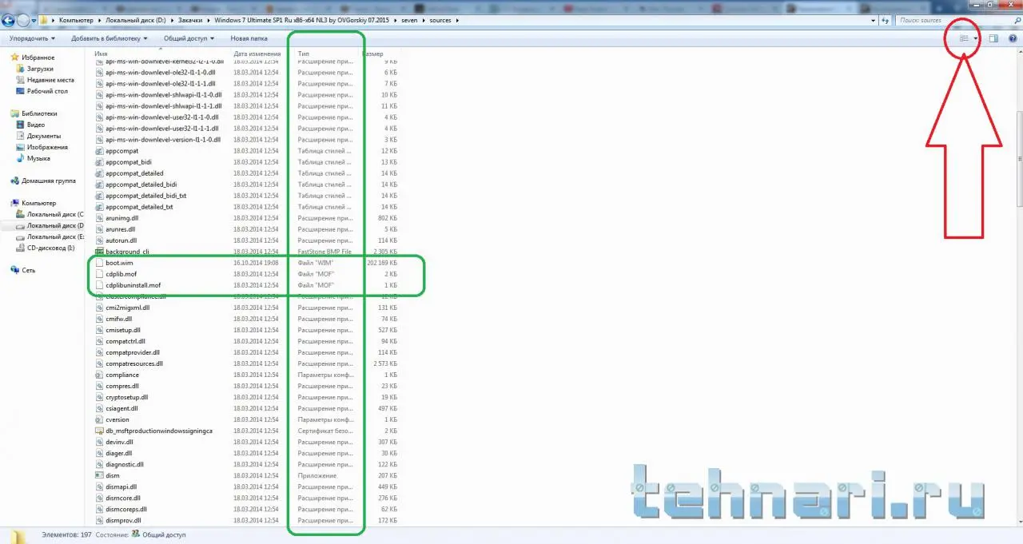1023x544 pixels.
Task: Toggle the preview pane button
Action: (993, 38)
